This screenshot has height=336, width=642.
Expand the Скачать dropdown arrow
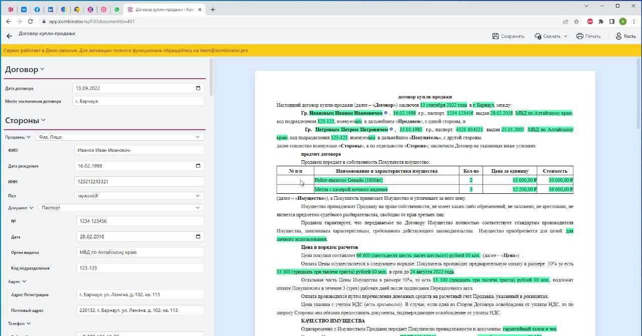click(x=566, y=36)
